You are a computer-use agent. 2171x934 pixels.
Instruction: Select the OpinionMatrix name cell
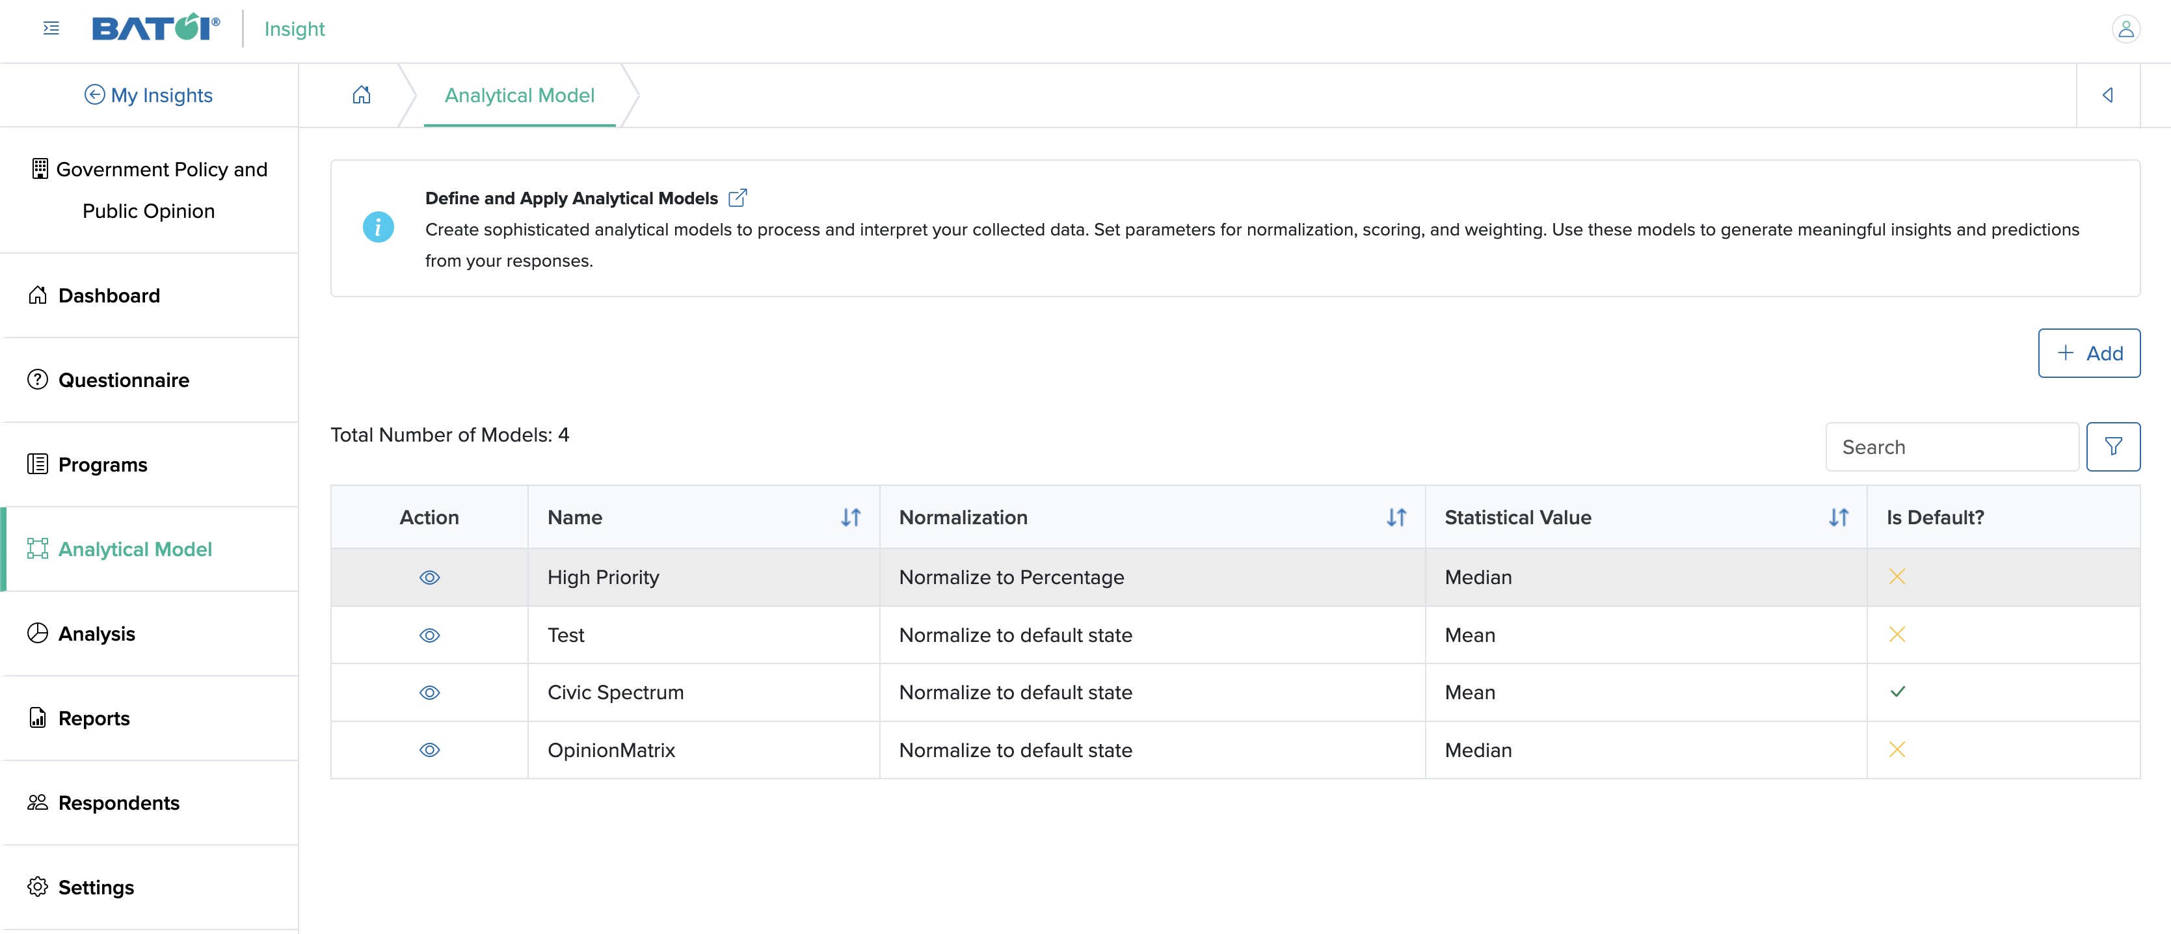[x=704, y=750]
